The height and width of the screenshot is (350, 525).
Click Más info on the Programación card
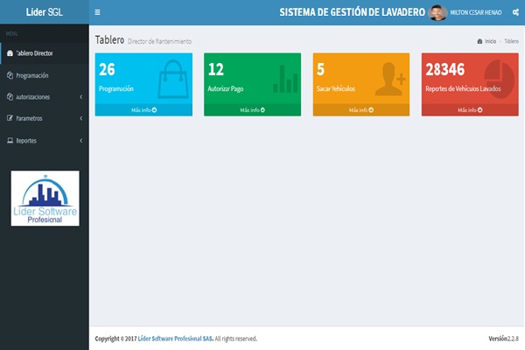143,110
